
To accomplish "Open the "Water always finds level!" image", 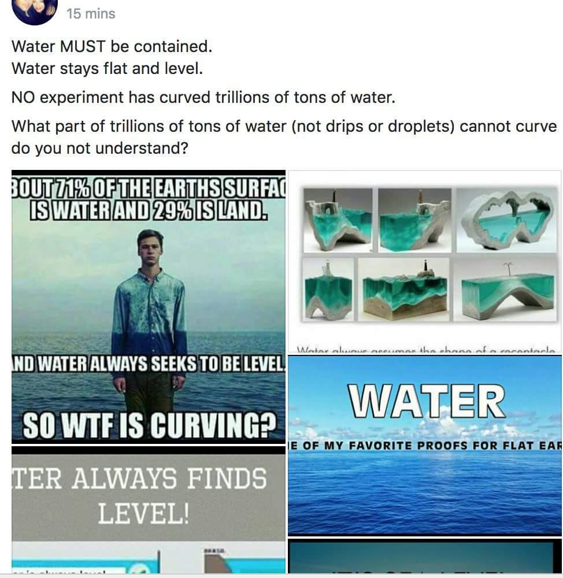I will pos(148,493).
